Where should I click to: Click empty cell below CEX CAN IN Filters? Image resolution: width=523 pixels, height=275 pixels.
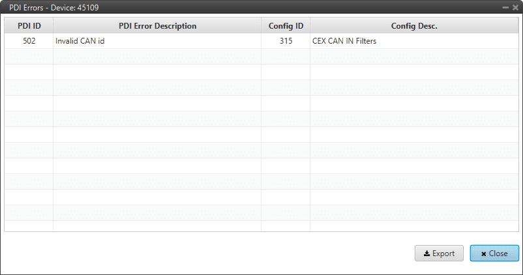(414, 57)
